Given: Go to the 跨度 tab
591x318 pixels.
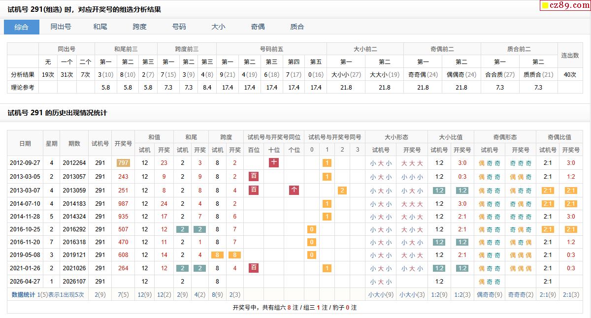Looking at the screenshot, I should tap(139, 27).
